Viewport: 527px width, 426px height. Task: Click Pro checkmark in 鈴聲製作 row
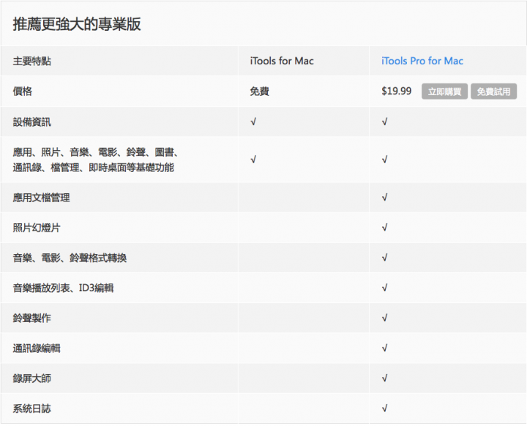pos(384,318)
